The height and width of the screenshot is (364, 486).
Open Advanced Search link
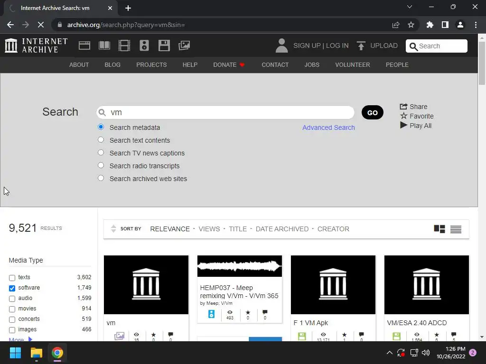(328, 127)
